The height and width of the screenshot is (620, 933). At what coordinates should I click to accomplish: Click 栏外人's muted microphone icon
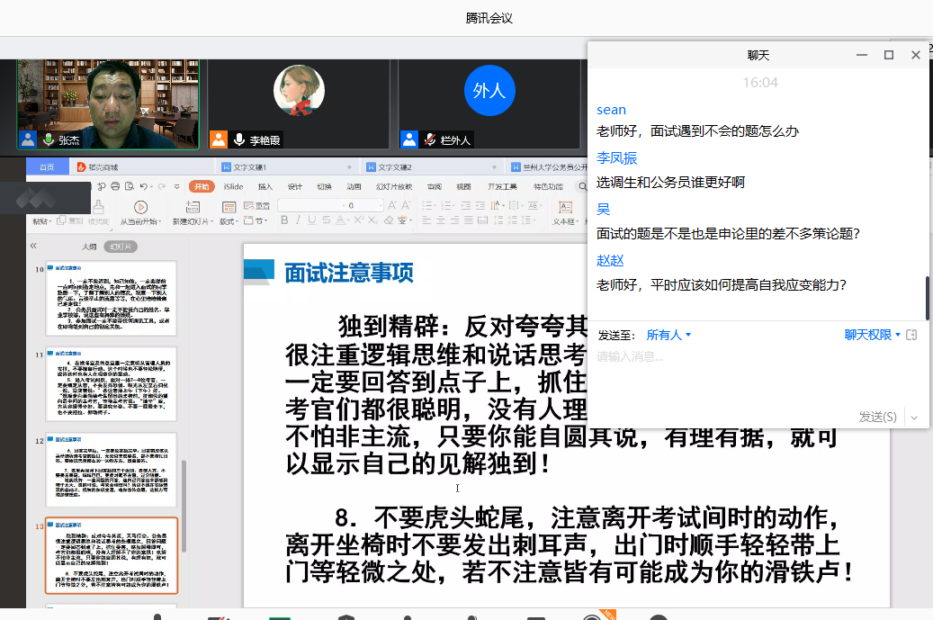[x=431, y=140]
